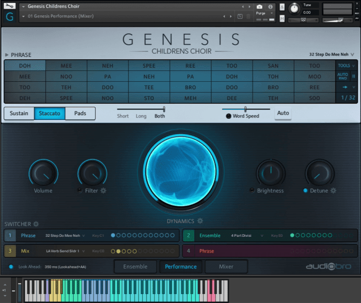Screen dimensions: 361x303
Task: Open the instrument info icon
Action: 270,7
